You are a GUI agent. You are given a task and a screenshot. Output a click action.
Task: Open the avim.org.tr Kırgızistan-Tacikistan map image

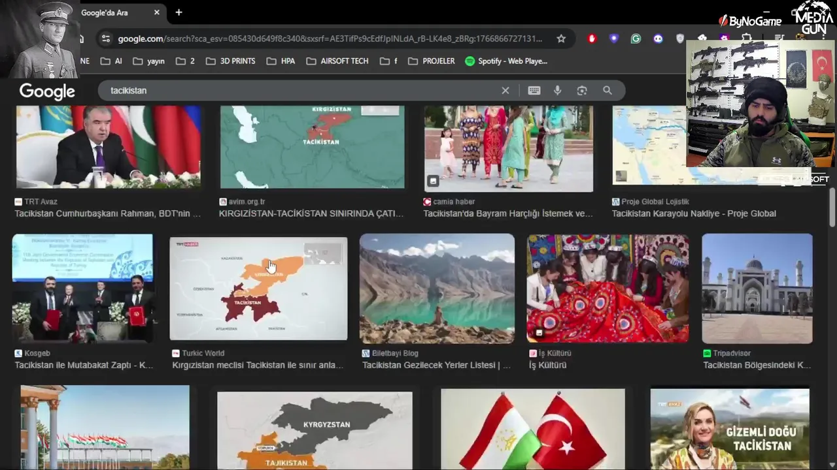pos(312,148)
